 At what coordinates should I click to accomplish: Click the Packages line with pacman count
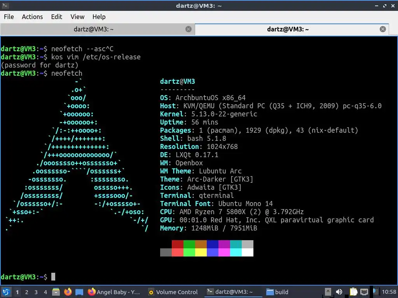(x=259, y=130)
